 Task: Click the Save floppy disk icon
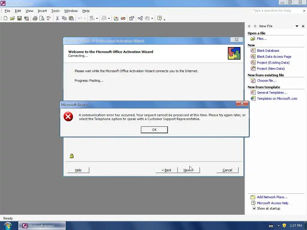click(x=19, y=18)
